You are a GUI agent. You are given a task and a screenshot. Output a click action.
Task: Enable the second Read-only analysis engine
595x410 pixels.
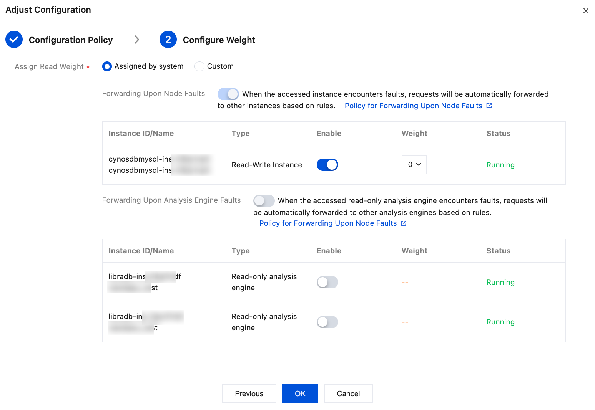[327, 322]
